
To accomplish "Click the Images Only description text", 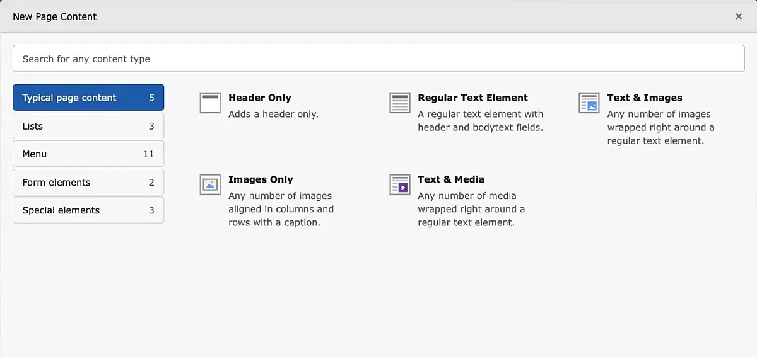I will [x=281, y=209].
